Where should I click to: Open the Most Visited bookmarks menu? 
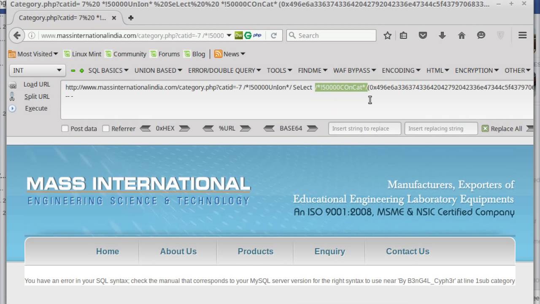tap(33, 54)
